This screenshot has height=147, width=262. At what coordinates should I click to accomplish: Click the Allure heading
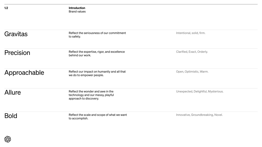coord(12,93)
